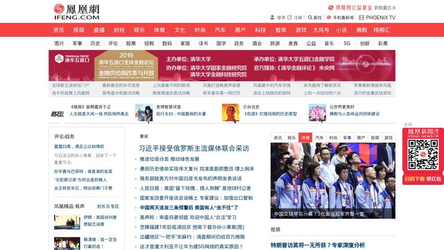444x250 pixels.
Task: Open the 佛教 main nav item
Action: pyautogui.click(x=361, y=30)
